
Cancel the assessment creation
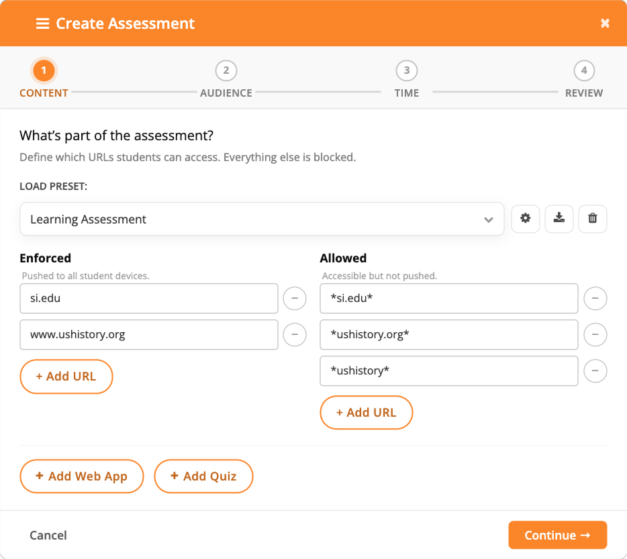(x=48, y=535)
